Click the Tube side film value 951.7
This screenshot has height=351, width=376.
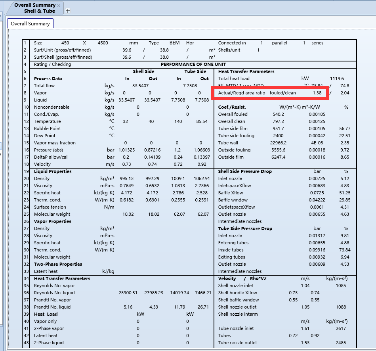click(278, 129)
